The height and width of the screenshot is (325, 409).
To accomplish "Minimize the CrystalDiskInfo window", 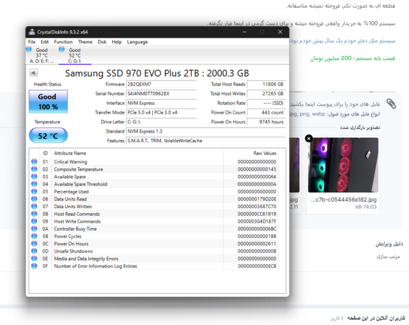I will pos(244,32).
